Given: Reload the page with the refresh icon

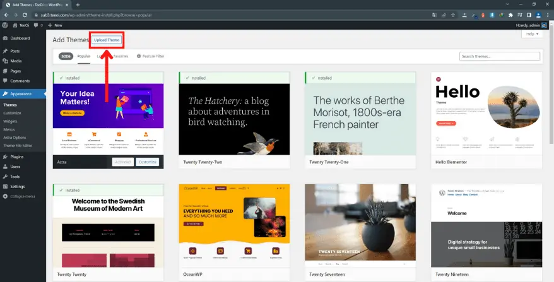Looking at the screenshot, I should click(x=25, y=15).
